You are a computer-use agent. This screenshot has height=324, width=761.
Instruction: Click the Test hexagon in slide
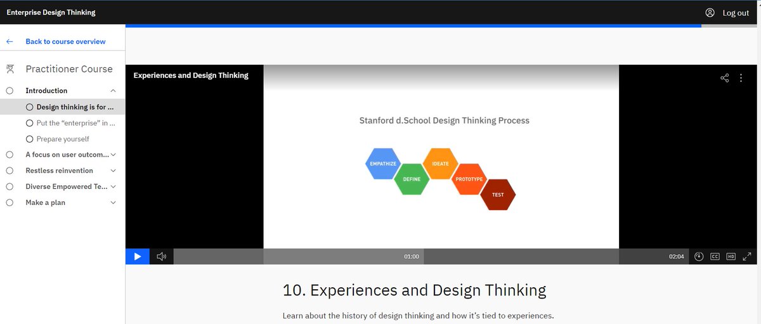(x=498, y=195)
